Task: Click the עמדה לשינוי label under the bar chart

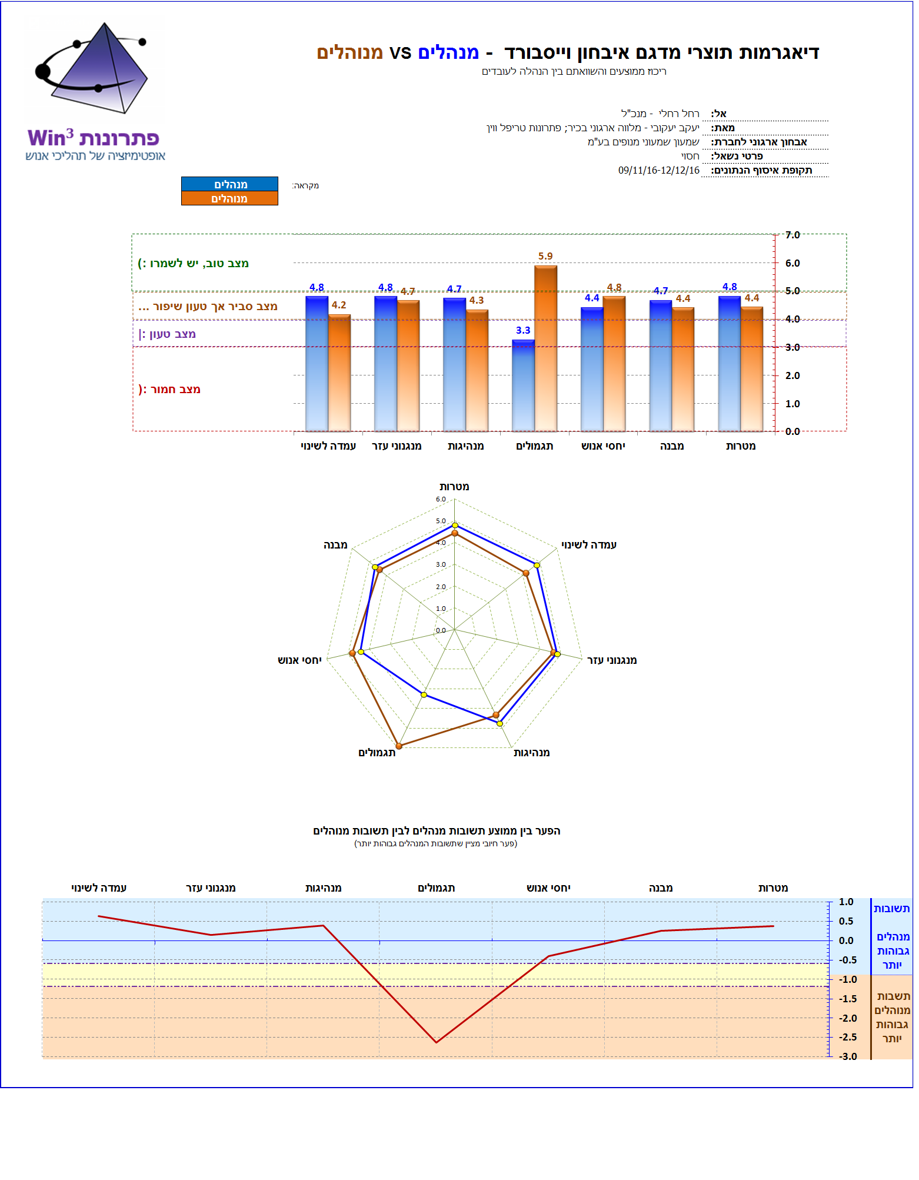Action: (x=328, y=446)
